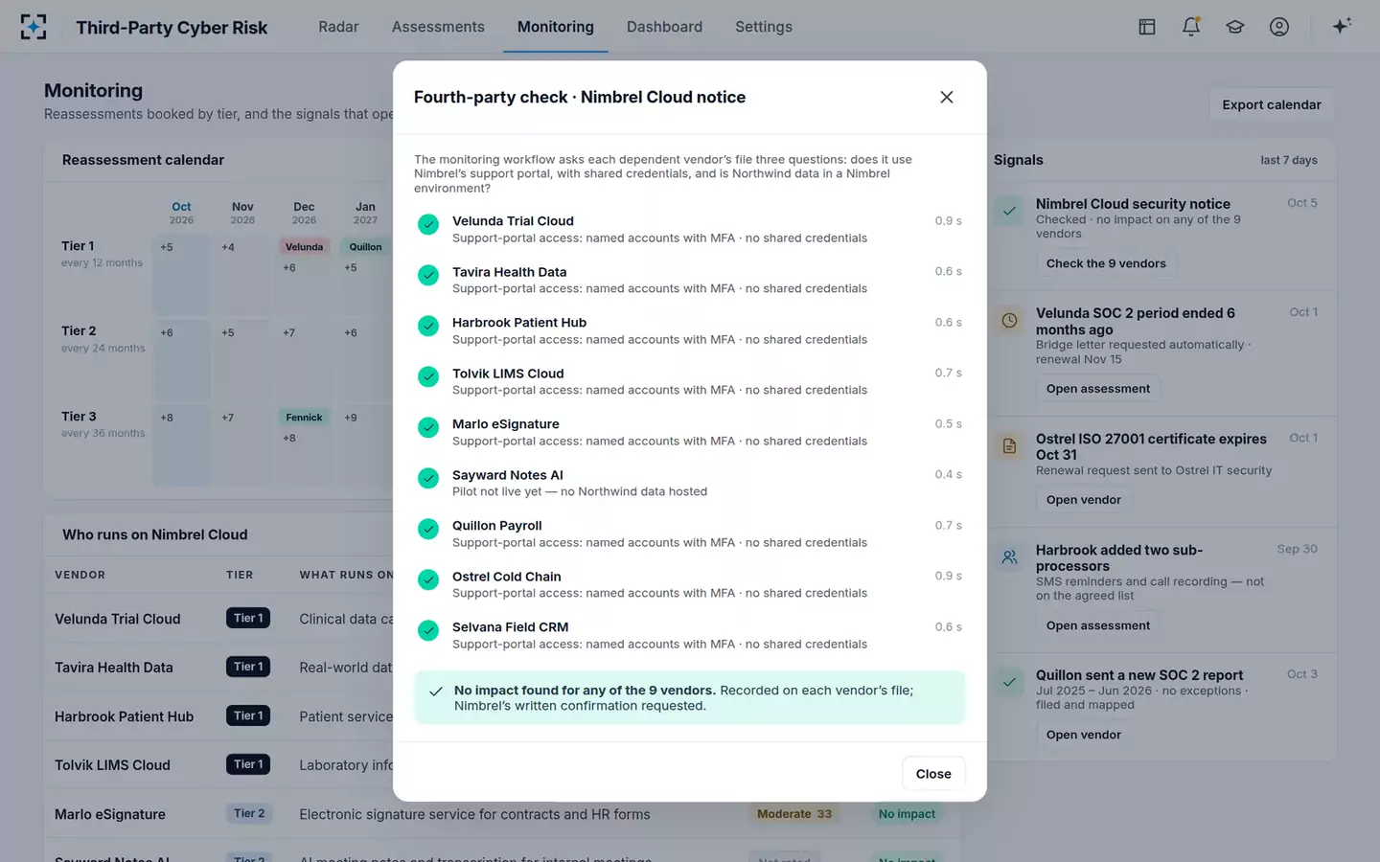Click the clock icon on Velunda SOC 2 signal
This screenshot has height=862, width=1380.
[1009, 320]
